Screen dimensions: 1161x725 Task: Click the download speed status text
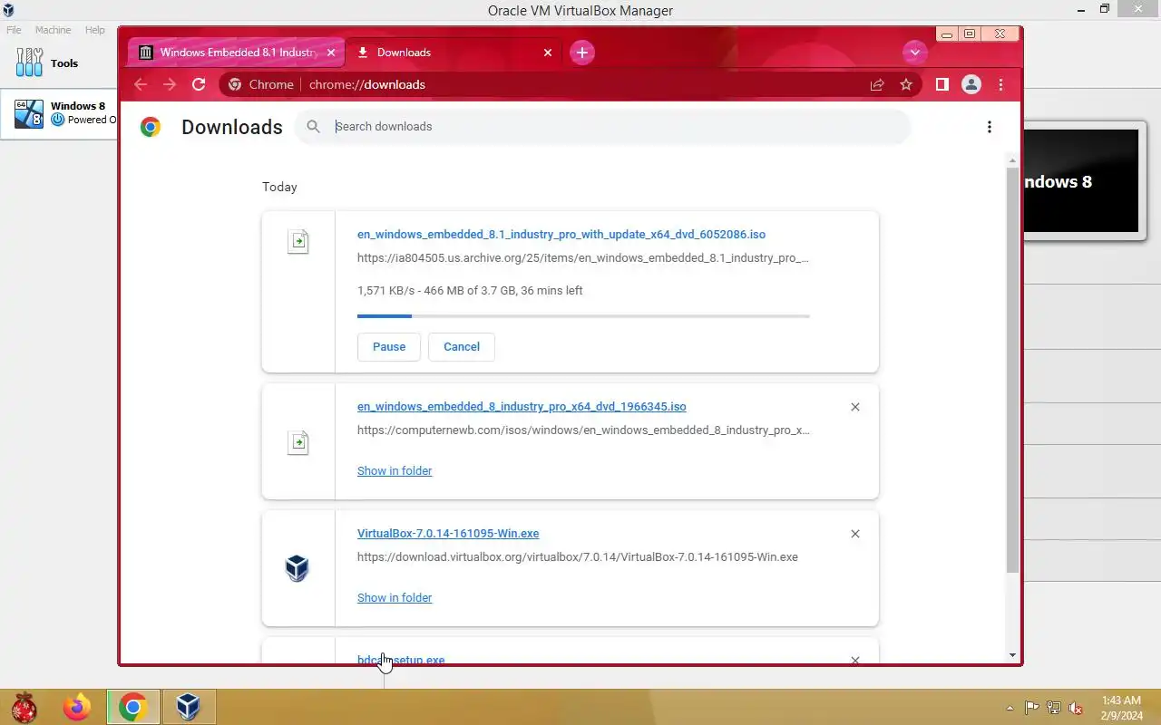(x=470, y=290)
